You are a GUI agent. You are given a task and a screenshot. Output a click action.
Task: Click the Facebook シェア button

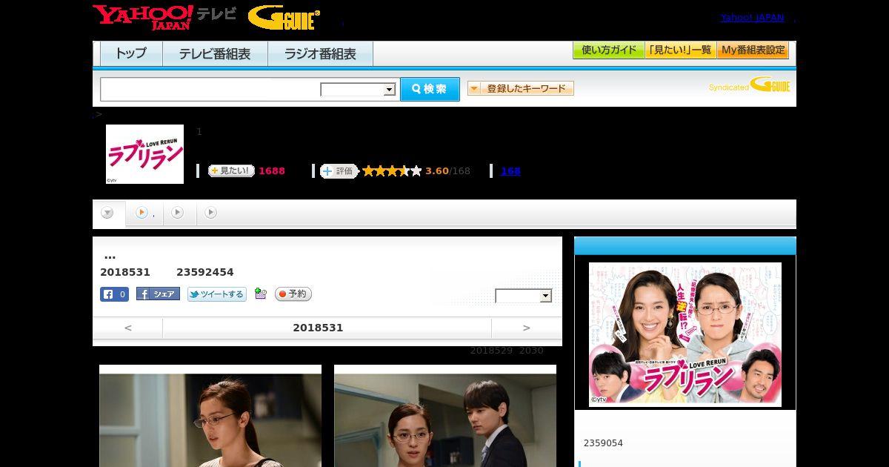[x=158, y=294]
